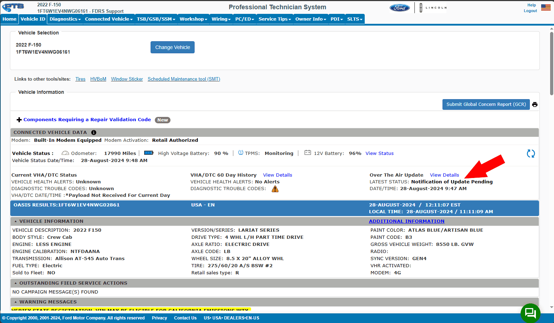
Task: Submit Global Concern Report (GCR)
Action: click(486, 104)
